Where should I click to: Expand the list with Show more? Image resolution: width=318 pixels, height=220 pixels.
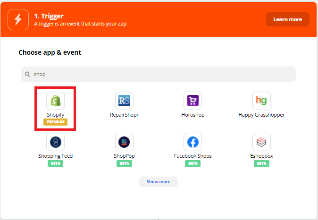[158, 182]
